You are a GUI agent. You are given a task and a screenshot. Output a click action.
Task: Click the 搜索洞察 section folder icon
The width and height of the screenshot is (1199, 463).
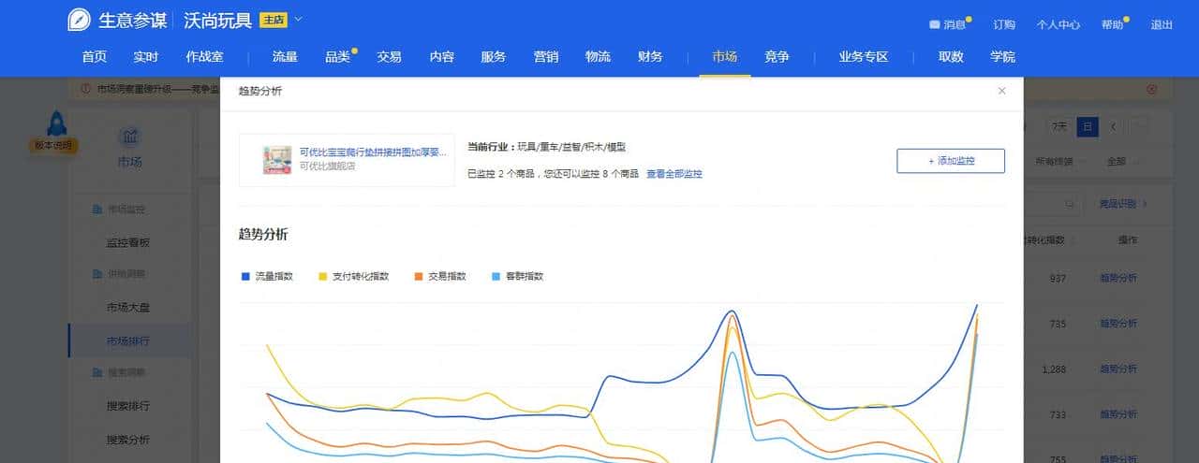click(x=96, y=372)
